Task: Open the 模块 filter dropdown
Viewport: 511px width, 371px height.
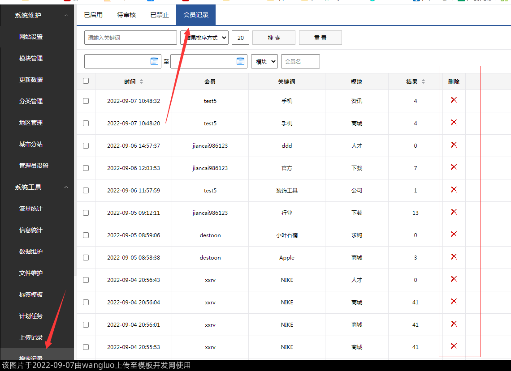Action: [x=264, y=62]
